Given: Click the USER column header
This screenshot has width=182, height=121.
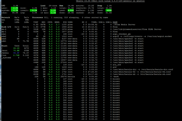Looking at the screenshot, I should tap(70, 22).
